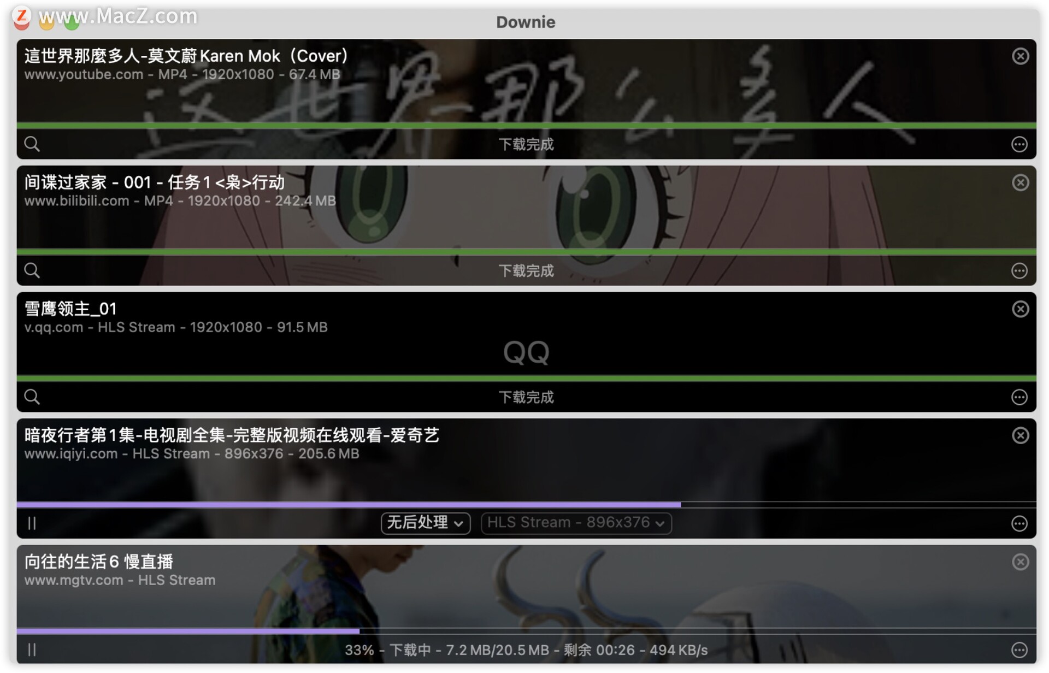Viewport: 1049px width, 673px height.
Task: Click the 33% 下载中 status line
Action: coord(526,650)
